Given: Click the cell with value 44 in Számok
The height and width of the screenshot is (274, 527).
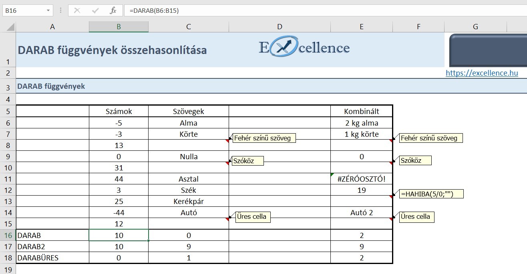Looking at the screenshot, I should click(x=119, y=179).
